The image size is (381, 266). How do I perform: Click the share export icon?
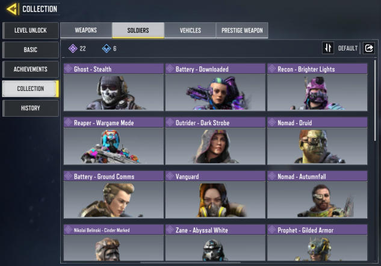pos(368,48)
